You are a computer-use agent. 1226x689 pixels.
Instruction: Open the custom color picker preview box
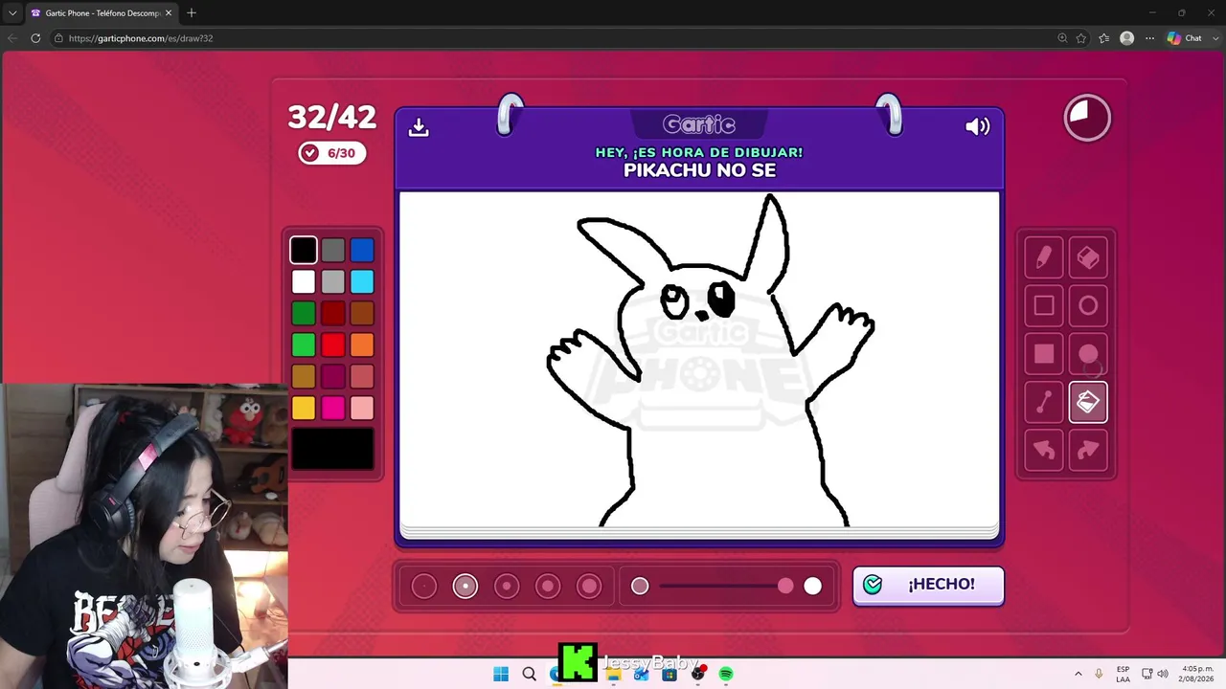(332, 449)
